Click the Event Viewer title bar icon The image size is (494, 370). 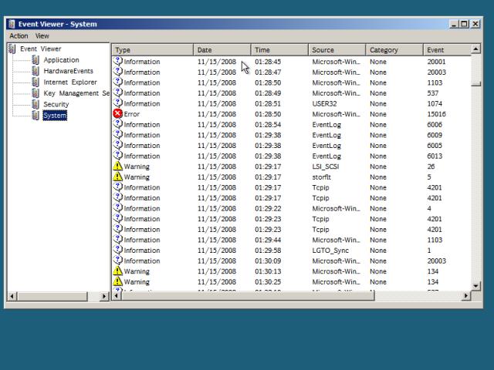tap(12, 24)
